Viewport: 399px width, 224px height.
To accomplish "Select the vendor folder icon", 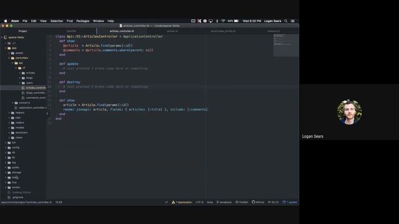I will pyautogui.click(x=9, y=188).
